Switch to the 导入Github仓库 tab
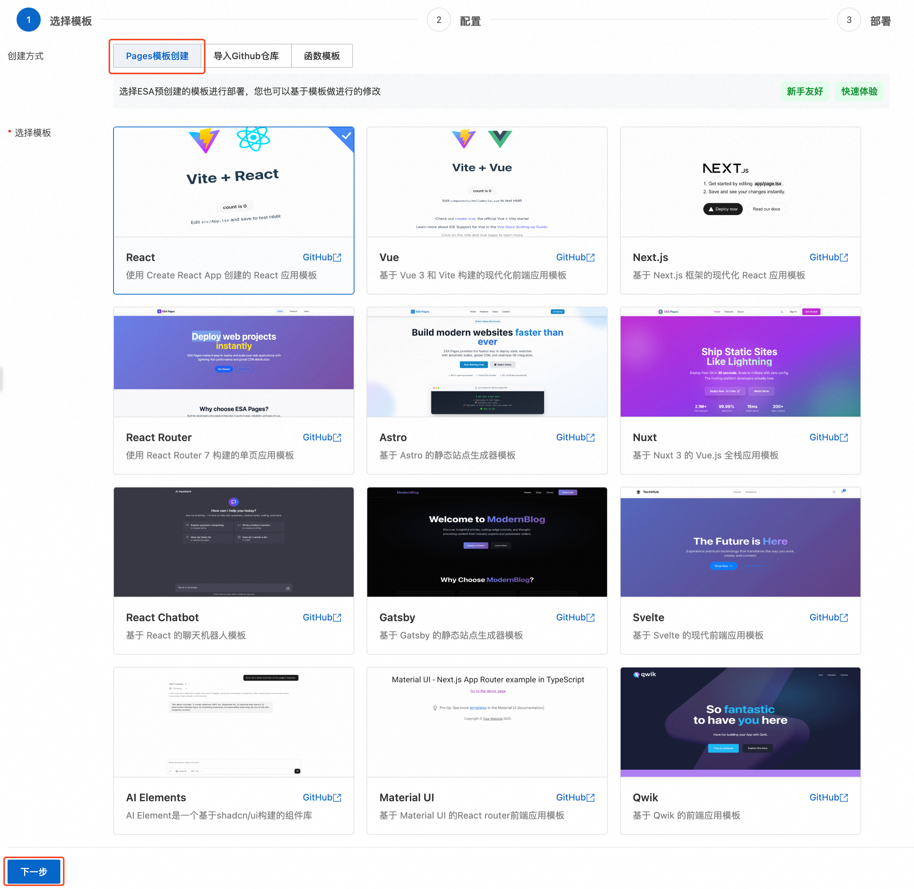 246,56
